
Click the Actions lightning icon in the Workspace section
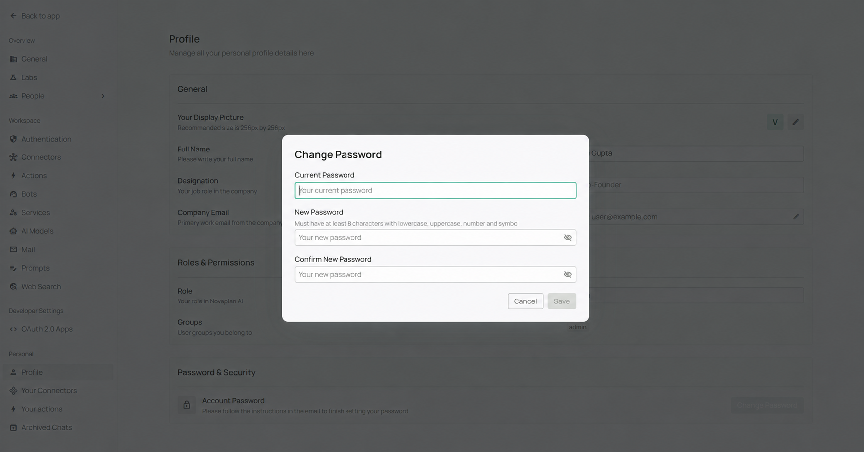(x=13, y=176)
